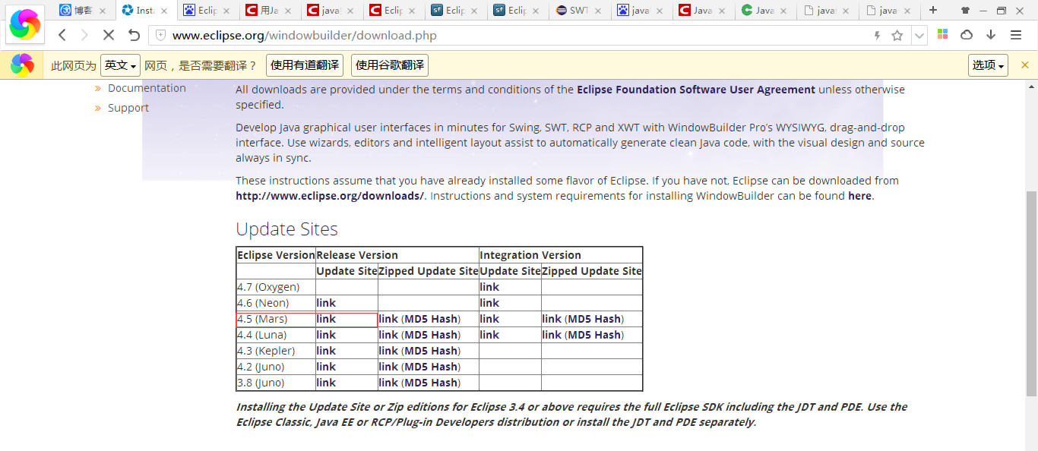1038x451 pixels.
Task: Open Juno 3.8 zipped update site link
Action: tap(388, 383)
